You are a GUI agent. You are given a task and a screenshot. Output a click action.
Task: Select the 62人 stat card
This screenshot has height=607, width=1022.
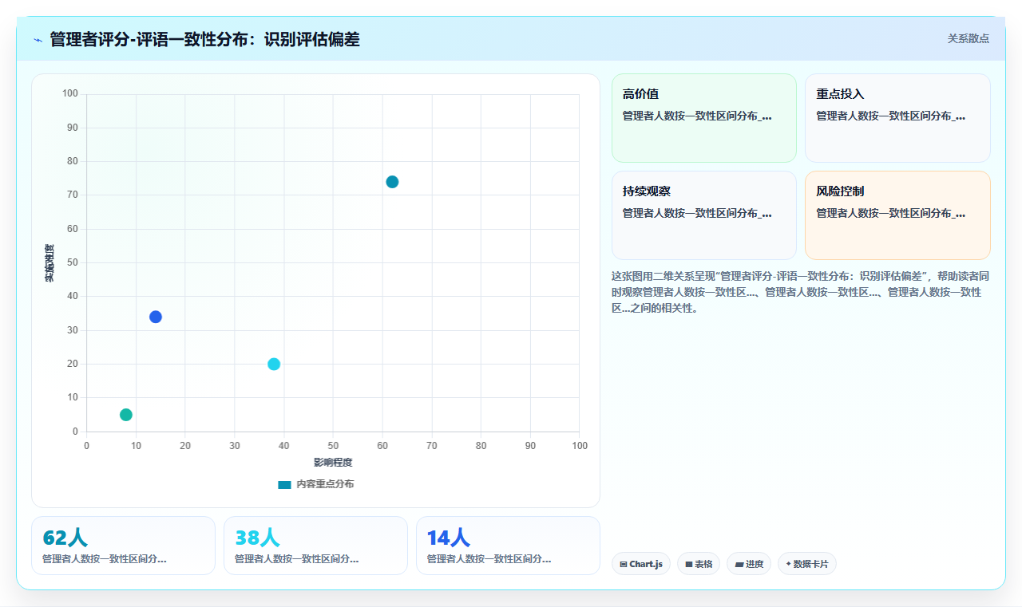tap(123, 546)
